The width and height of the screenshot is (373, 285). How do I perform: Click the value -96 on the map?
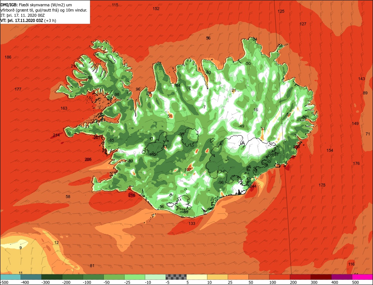tap(221, 182)
